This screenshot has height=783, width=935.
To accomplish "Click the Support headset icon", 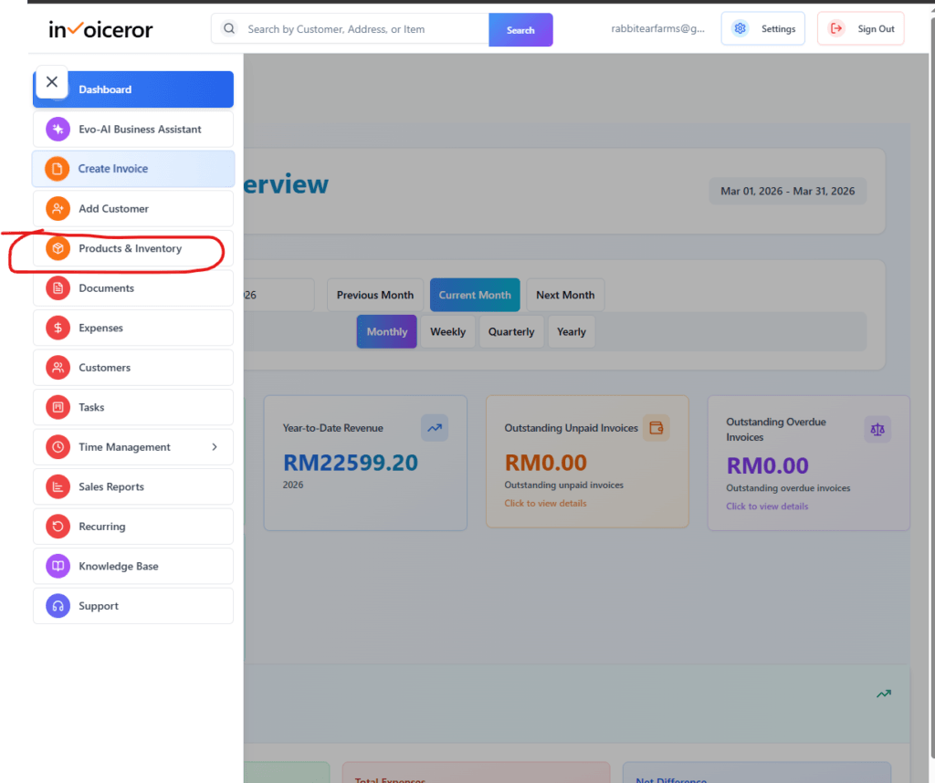I will click(58, 605).
